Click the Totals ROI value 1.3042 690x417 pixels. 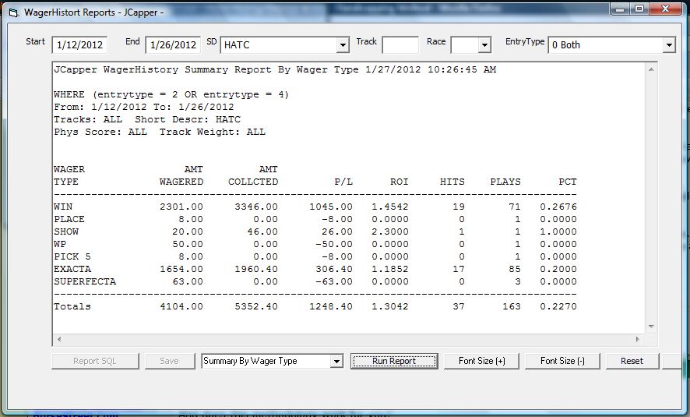390,306
